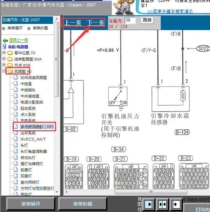Click the page icon beside 点火系统

(x=16, y=114)
